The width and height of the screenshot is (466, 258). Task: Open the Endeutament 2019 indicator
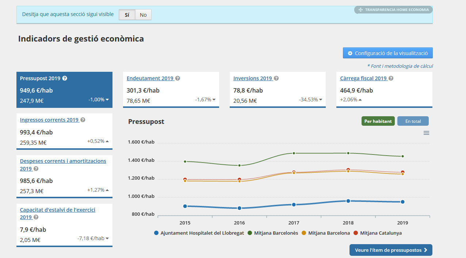click(150, 78)
